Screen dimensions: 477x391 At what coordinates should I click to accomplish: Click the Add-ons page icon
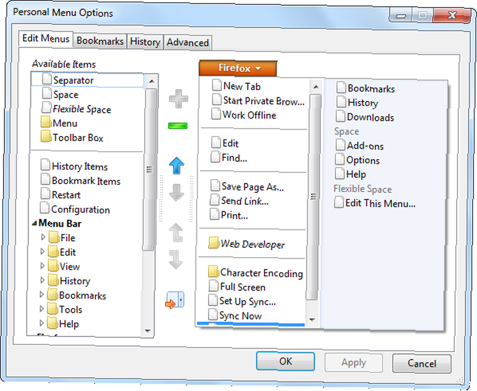coord(341,145)
